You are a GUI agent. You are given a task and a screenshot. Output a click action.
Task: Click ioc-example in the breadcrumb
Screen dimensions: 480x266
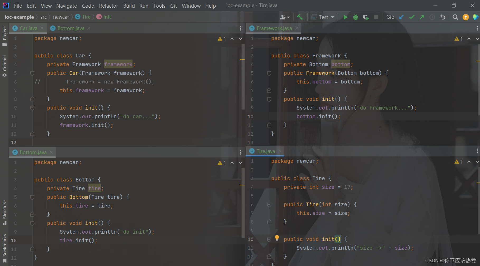pyautogui.click(x=19, y=17)
